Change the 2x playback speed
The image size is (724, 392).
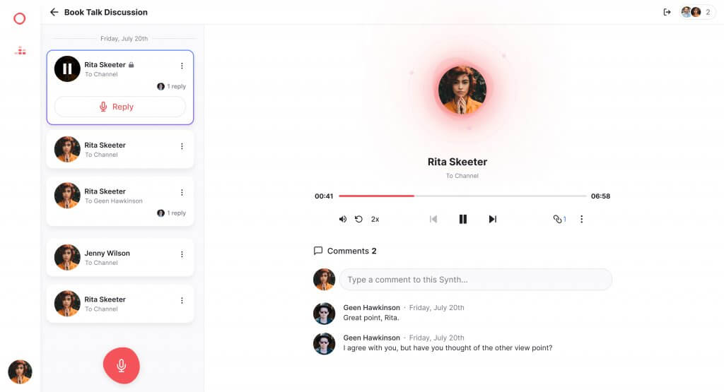375,220
